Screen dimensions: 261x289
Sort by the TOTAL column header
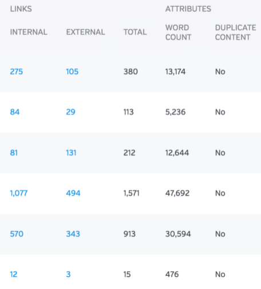tap(135, 32)
